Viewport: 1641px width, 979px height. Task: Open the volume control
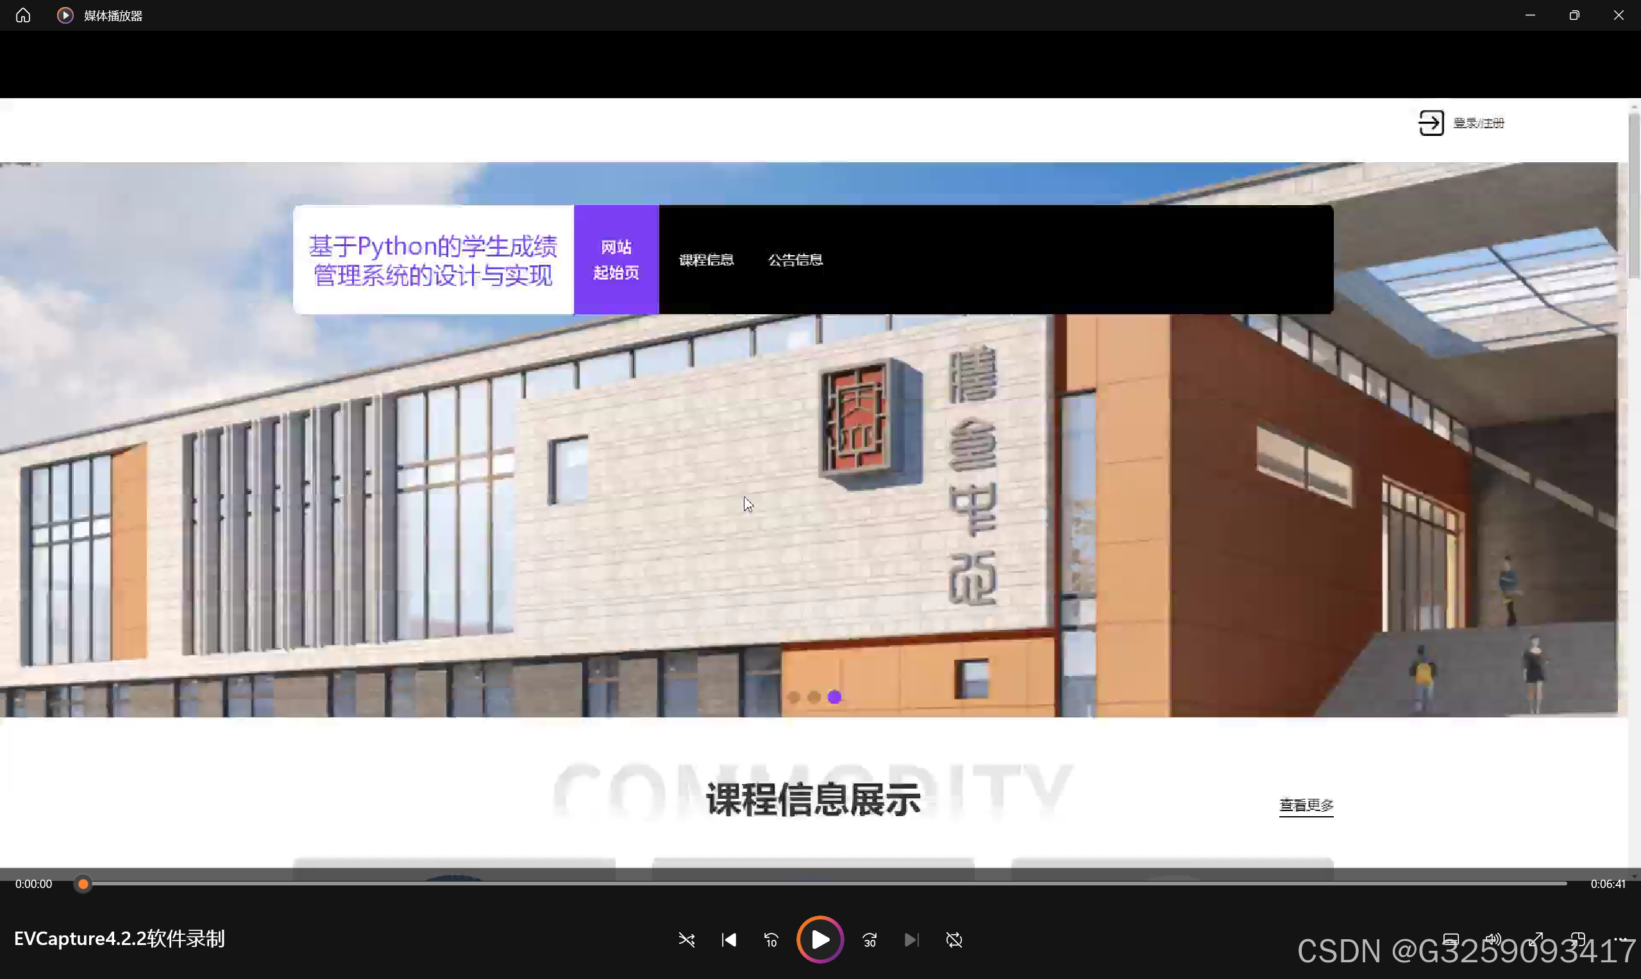point(1492,939)
